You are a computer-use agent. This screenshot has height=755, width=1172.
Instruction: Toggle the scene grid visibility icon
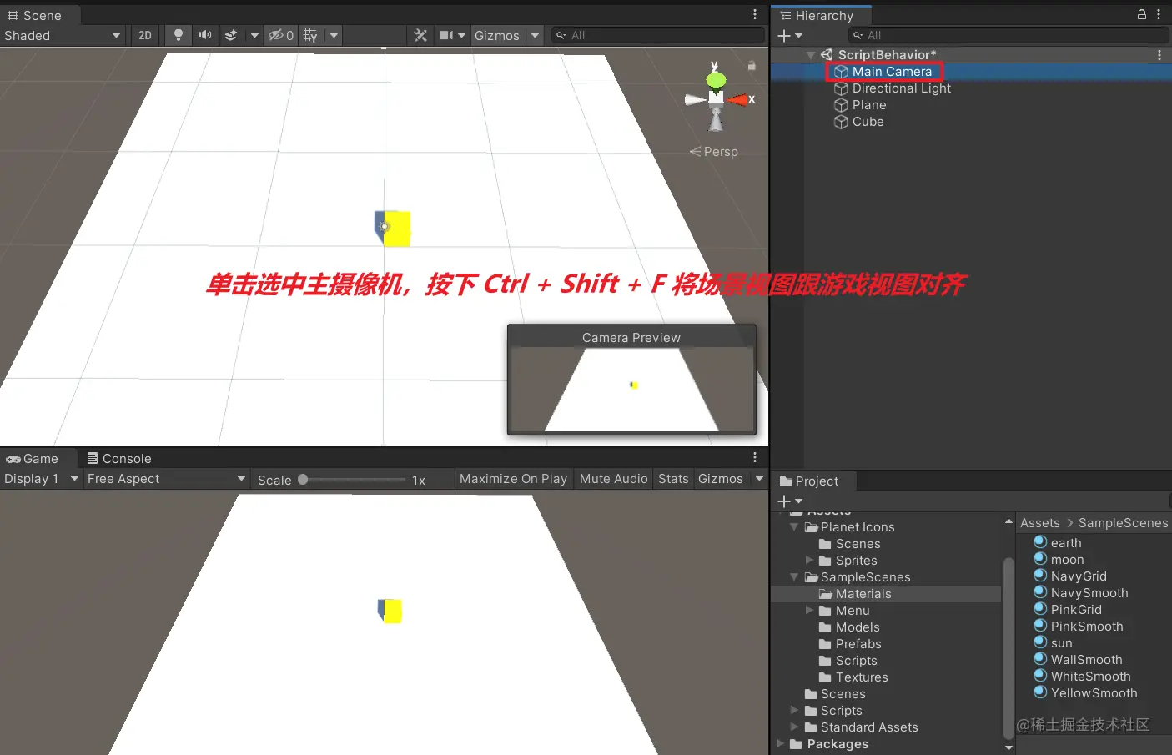(x=310, y=35)
